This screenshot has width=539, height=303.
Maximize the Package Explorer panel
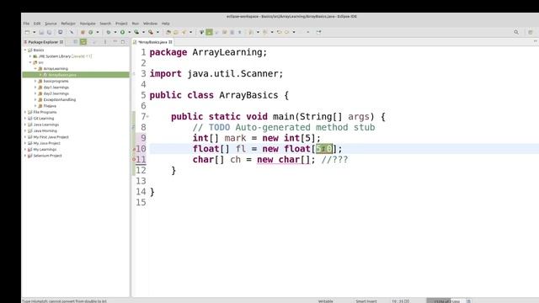(x=123, y=41)
